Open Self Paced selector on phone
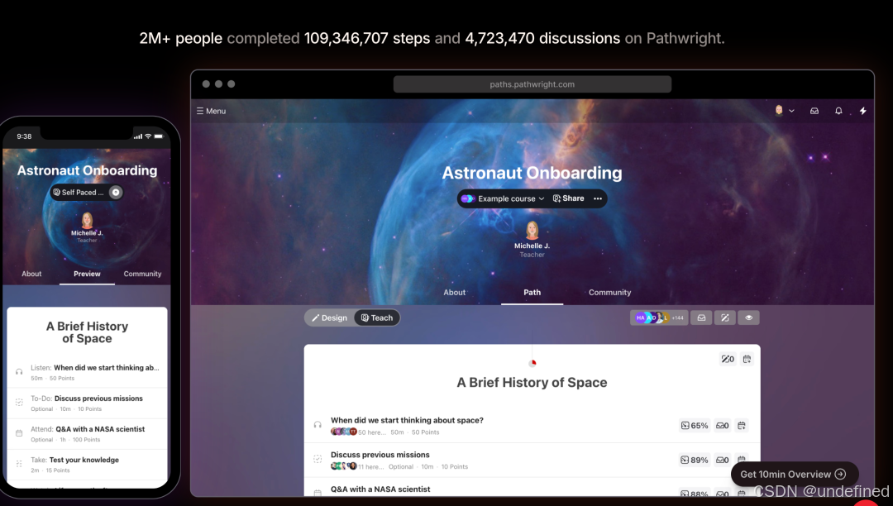This screenshot has width=893, height=506. pyautogui.click(x=79, y=193)
